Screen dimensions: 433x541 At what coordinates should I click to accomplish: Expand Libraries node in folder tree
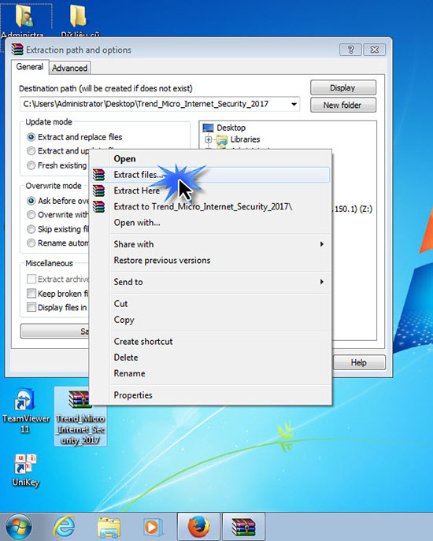[x=208, y=139]
